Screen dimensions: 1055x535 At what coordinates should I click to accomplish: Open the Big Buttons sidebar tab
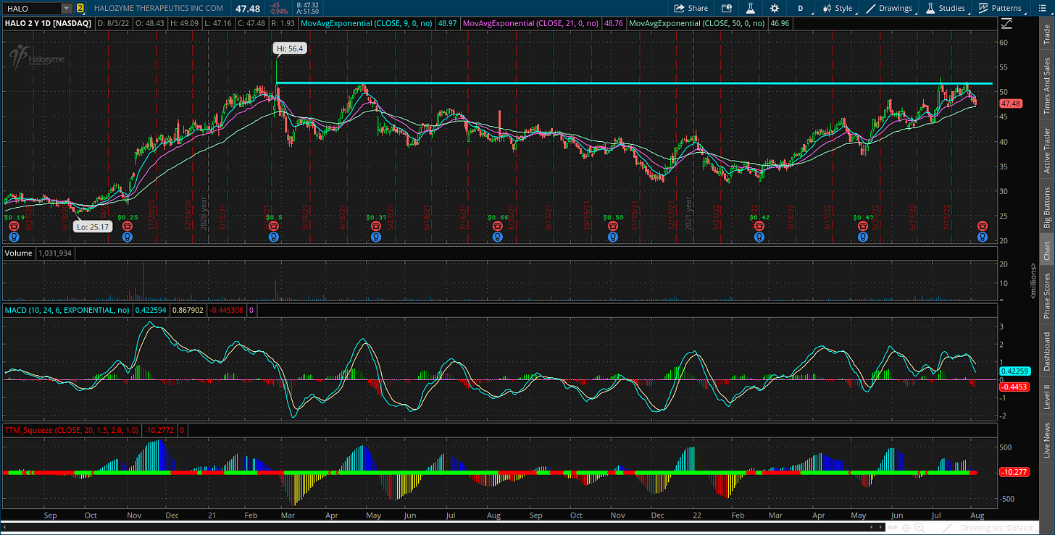pos(1046,206)
